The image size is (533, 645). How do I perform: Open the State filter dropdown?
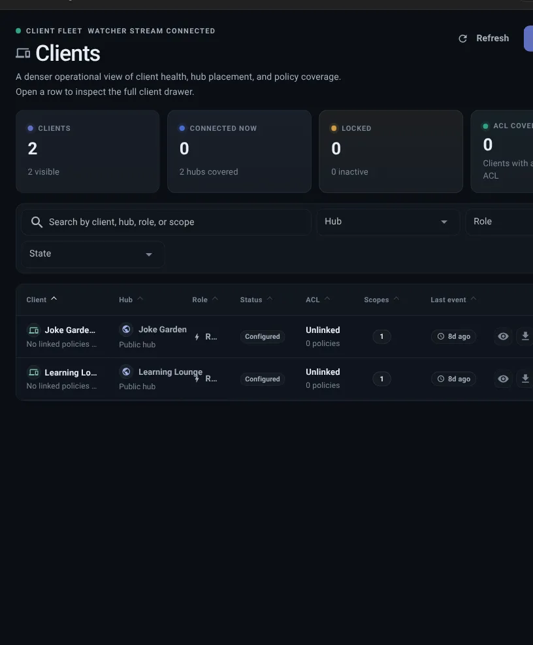click(x=93, y=253)
